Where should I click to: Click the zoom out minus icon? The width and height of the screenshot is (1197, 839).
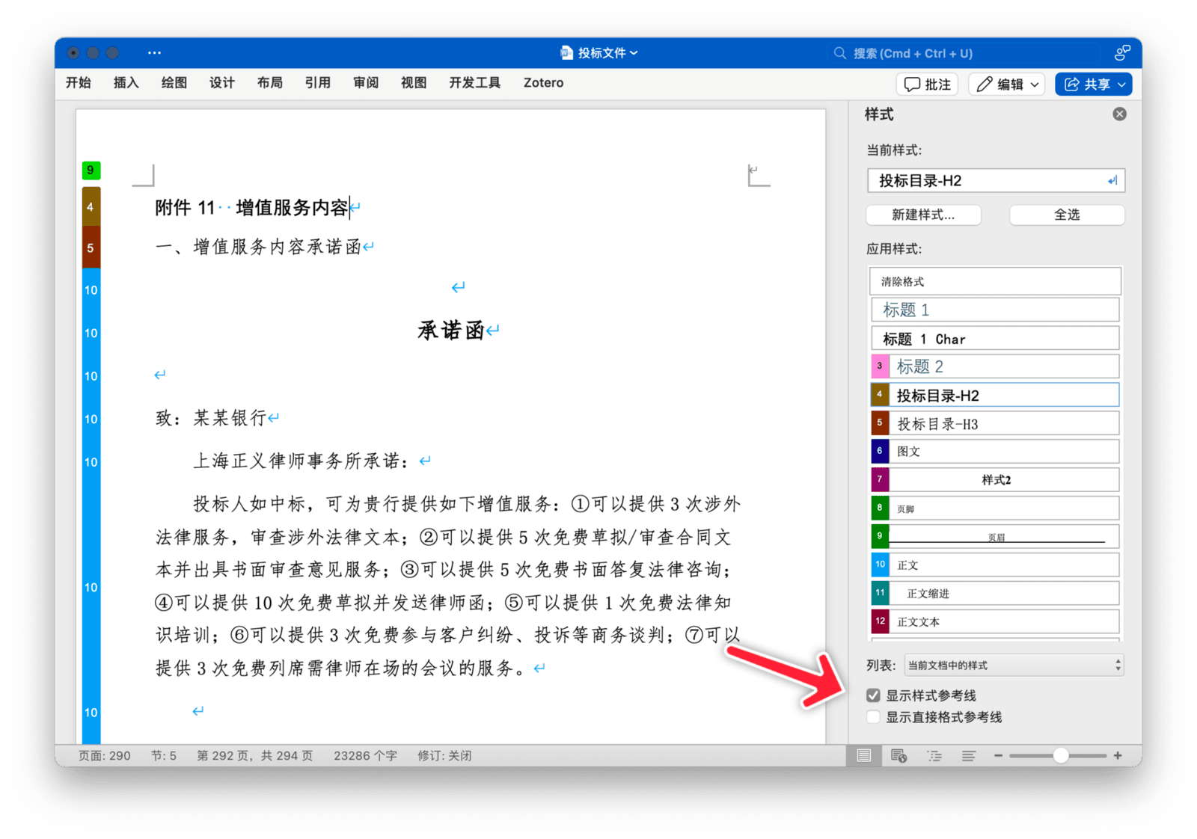pyautogui.click(x=998, y=755)
